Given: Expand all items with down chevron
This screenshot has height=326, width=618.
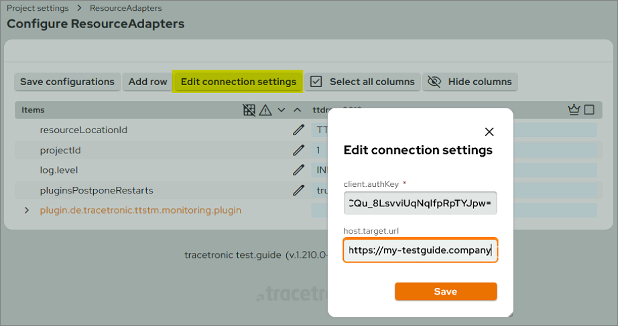Looking at the screenshot, I should 281,110.
